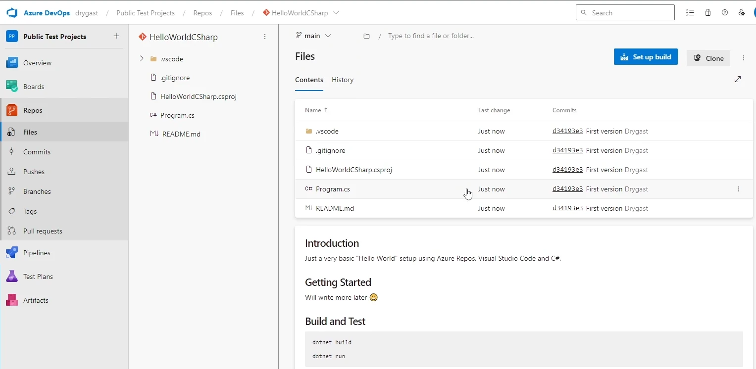This screenshot has height=369, width=756.
Task: Expand the .vscode folder in tree
Action: [142, 59]
